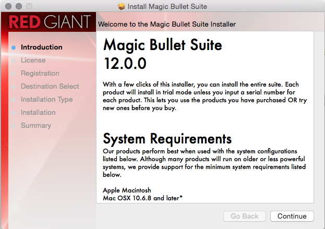Image resolution: width=325 pixels, height=229 pixels.
Task: Click the 'Magic Bullet Suite' heading text
Action: tap(163, 45)
